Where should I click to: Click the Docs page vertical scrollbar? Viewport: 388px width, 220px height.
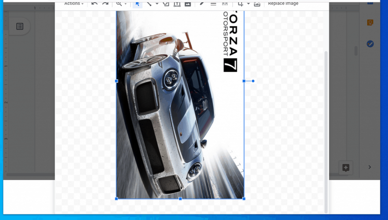coord(356,51)
